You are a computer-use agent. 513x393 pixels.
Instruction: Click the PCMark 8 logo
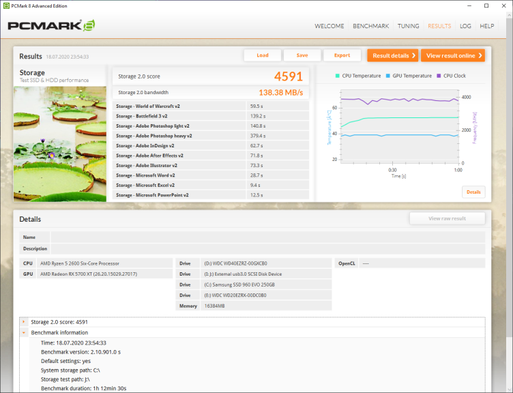coord(51,25)
